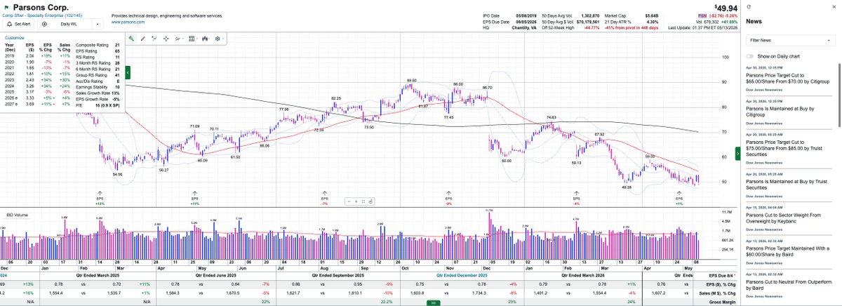Select the trend line drawing tool
The height and width of the screenshot is (306, 842).
154,39
